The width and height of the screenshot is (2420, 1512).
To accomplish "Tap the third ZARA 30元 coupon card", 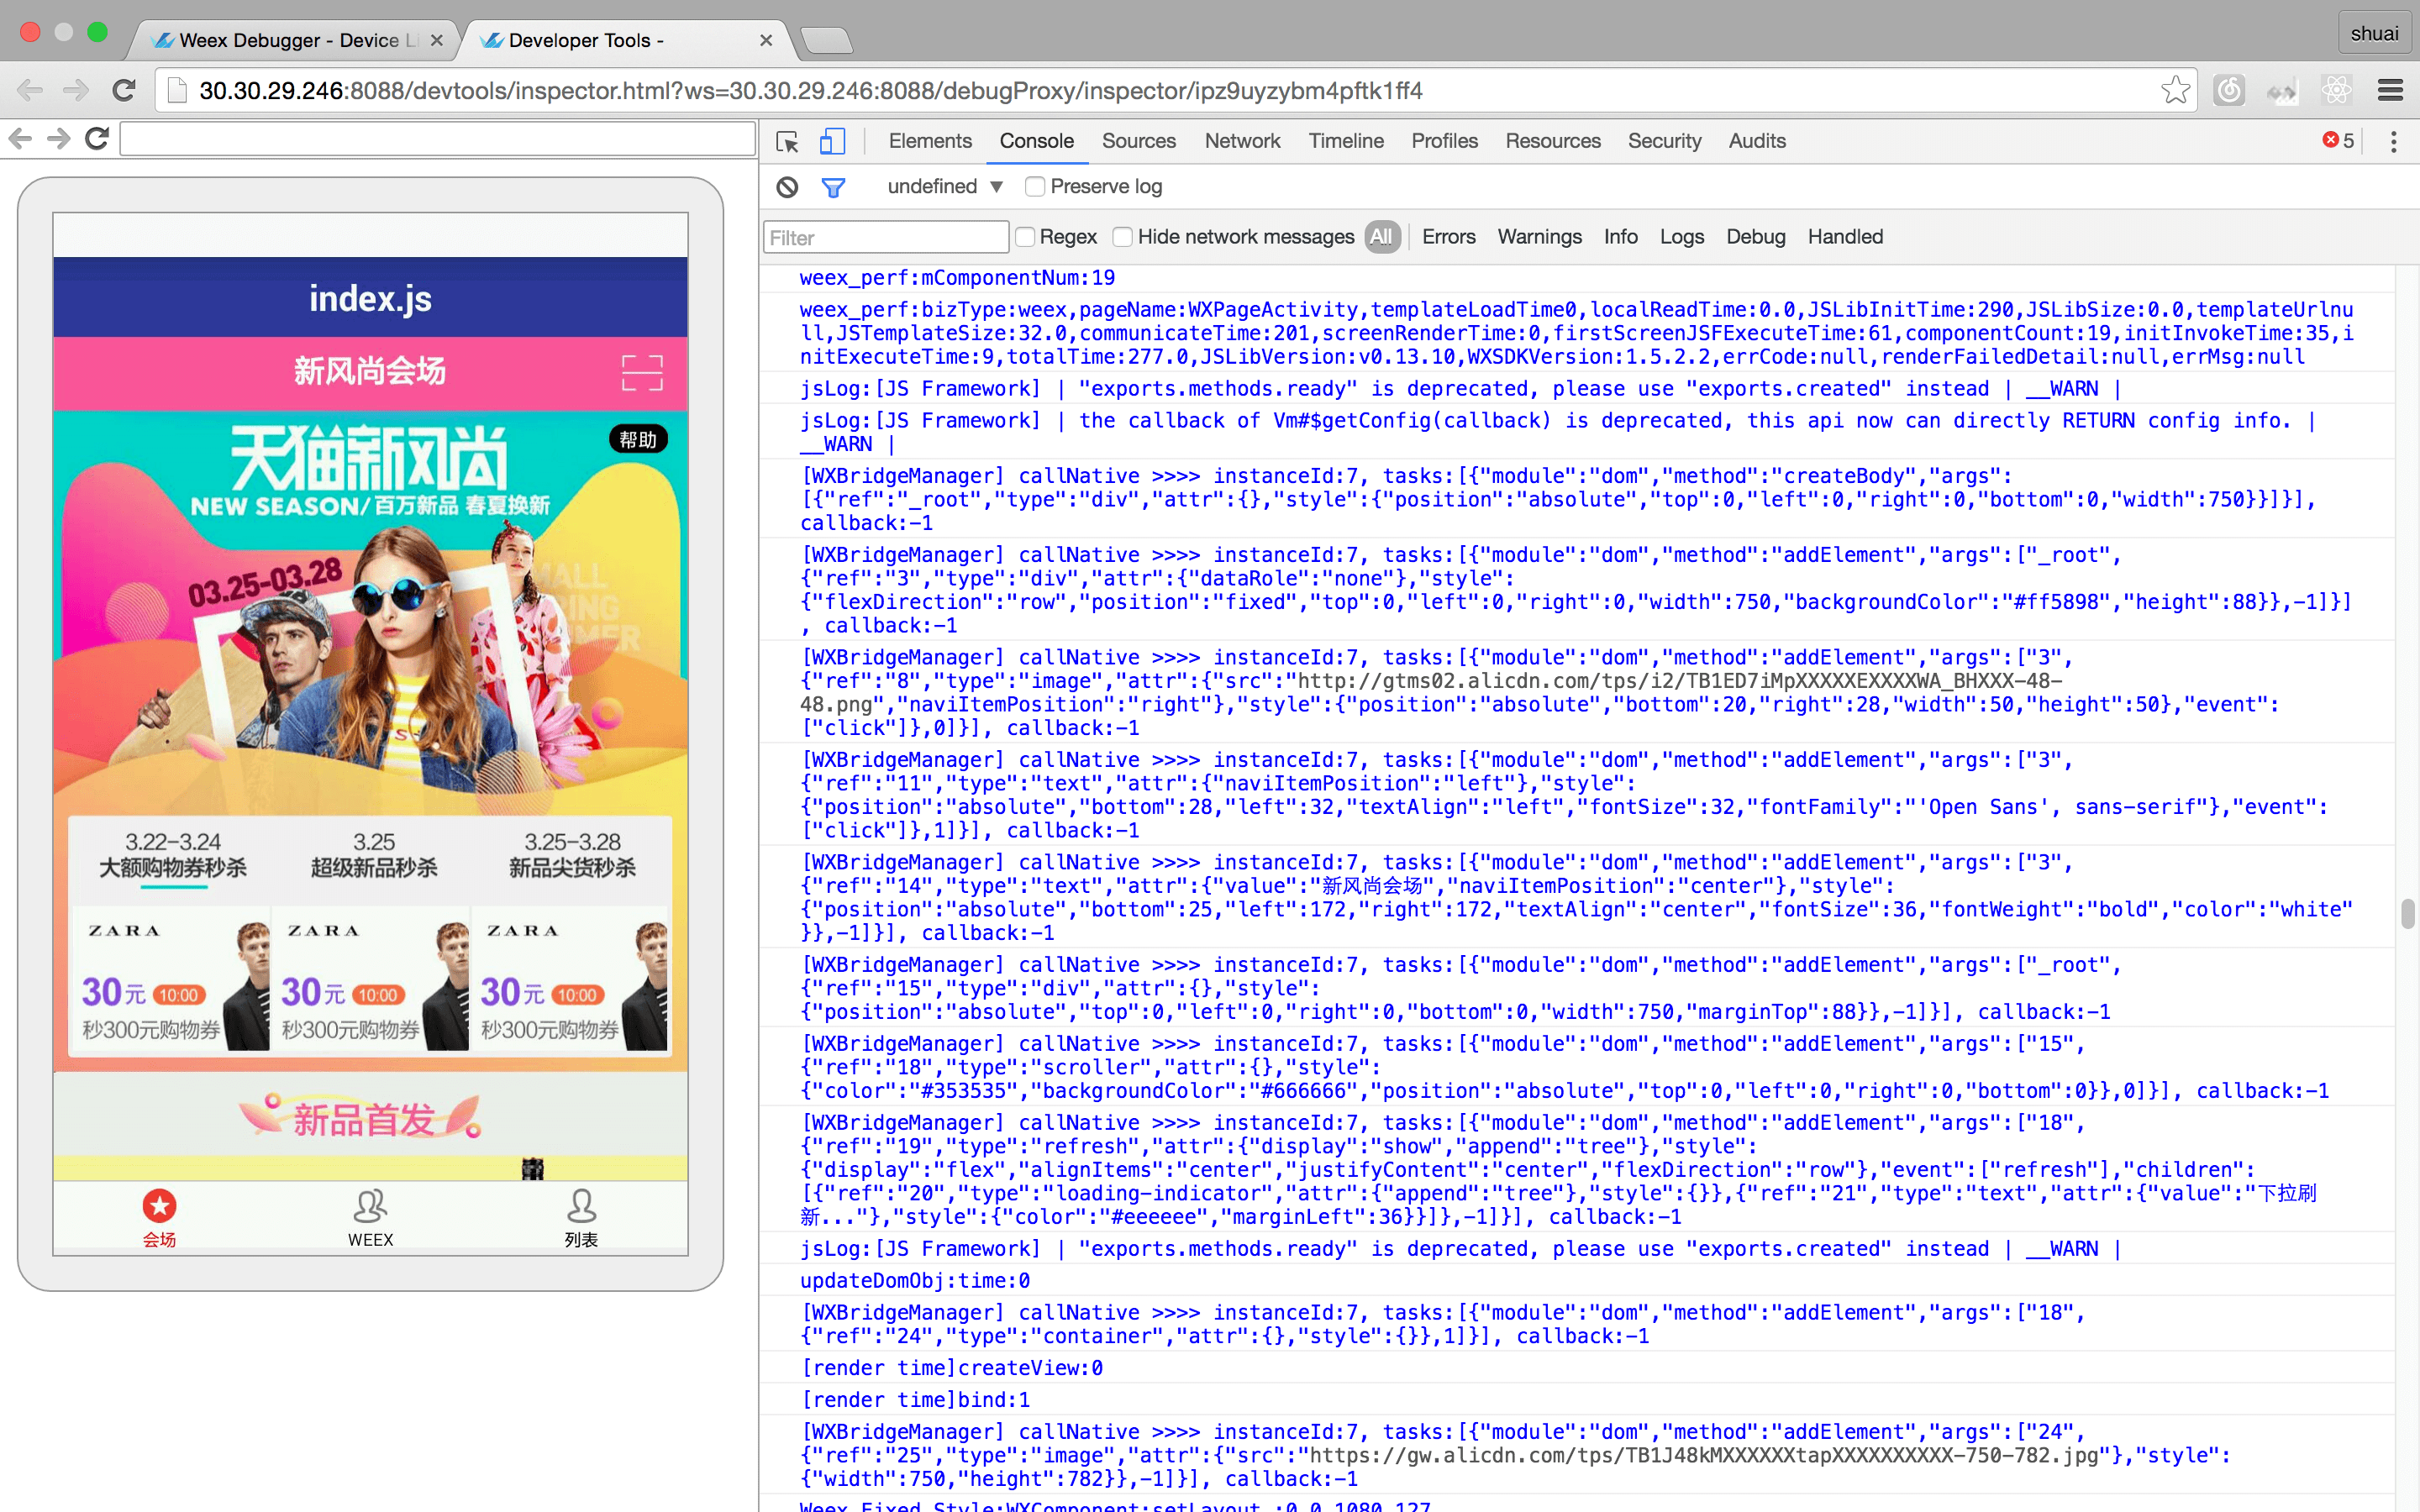I will (x=571, y=978).
